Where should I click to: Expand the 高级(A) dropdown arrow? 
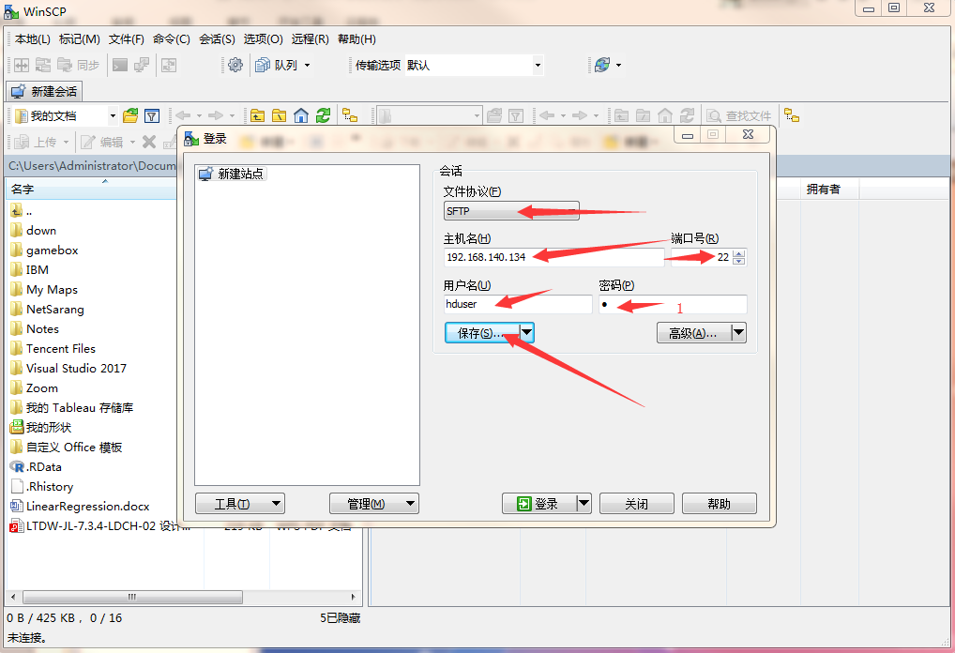click(738, 332)
